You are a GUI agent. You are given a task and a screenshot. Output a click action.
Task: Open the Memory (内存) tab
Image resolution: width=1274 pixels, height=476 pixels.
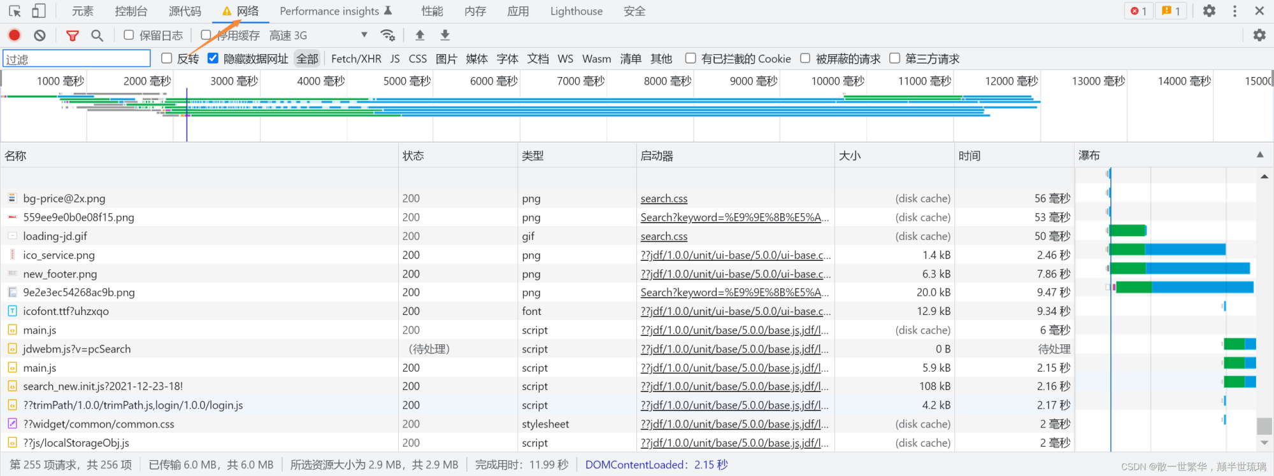point(475,11)
